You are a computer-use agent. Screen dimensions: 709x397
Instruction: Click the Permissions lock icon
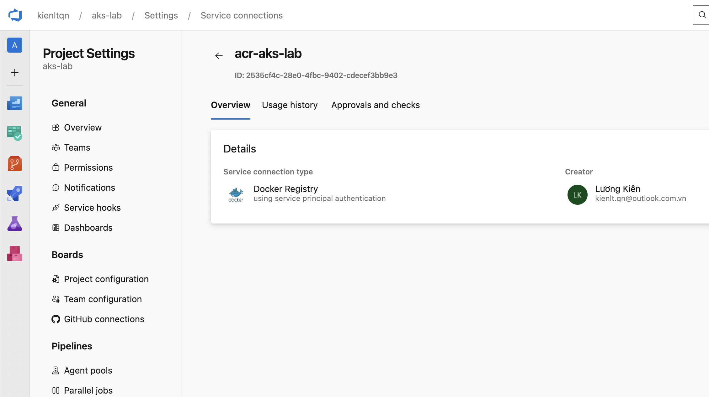coord(56,168)
